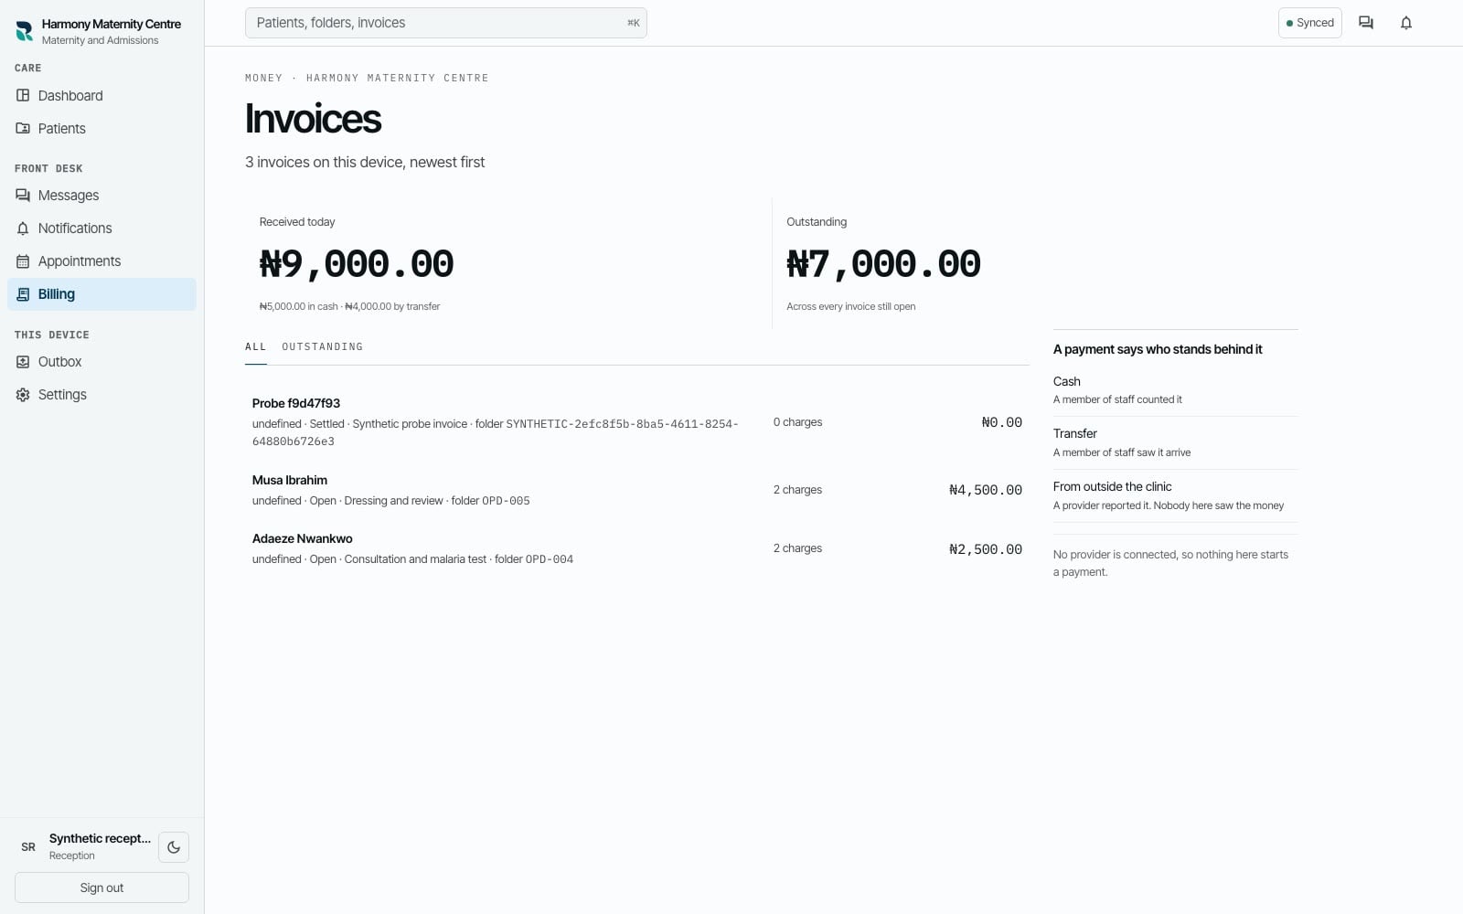
Task: Click the 'Invoices' page heading
Action: [313, 119]
